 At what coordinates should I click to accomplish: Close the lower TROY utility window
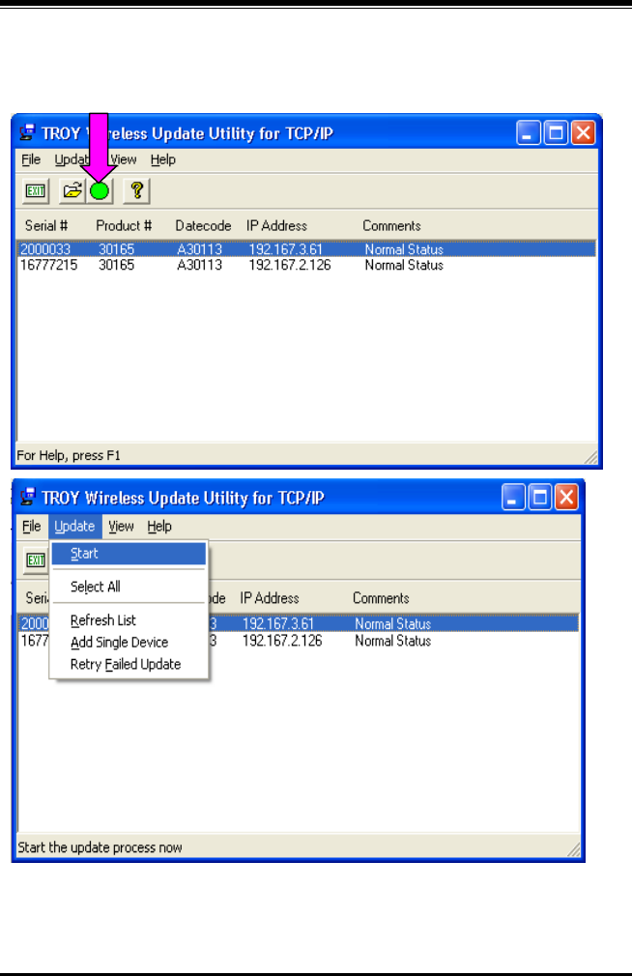tap(566, 498)
